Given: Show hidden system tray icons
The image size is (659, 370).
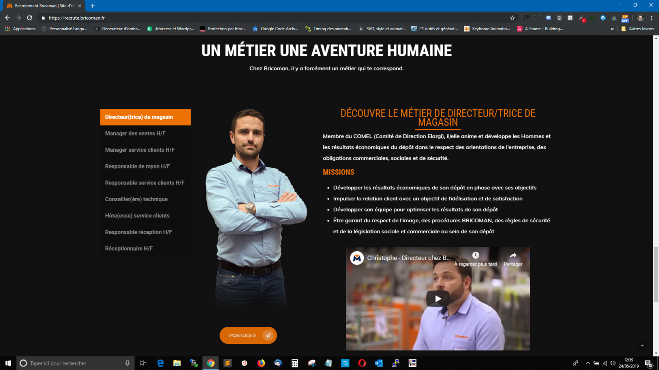Looking at the screenshot, I should pos(587,363).
